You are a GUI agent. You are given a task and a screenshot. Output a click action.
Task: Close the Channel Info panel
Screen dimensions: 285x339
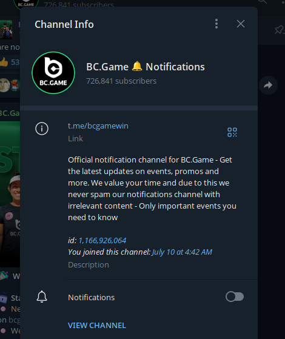point(241,24)
